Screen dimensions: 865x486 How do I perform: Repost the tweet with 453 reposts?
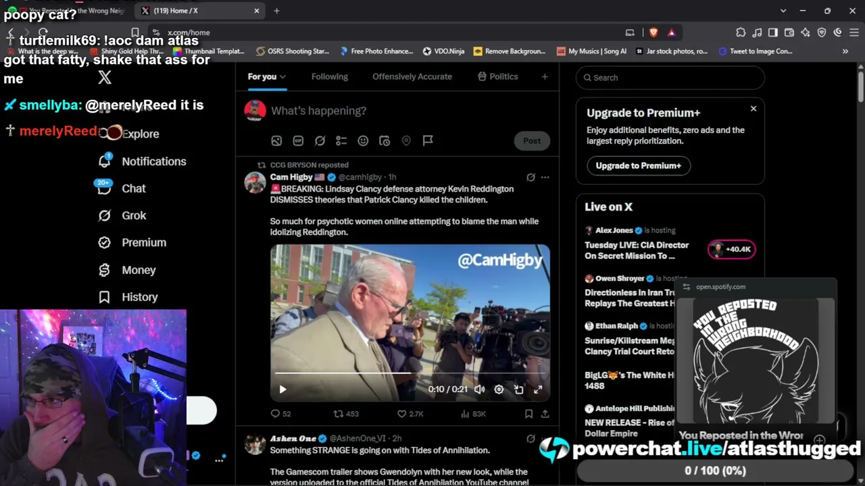pos(346,414)
